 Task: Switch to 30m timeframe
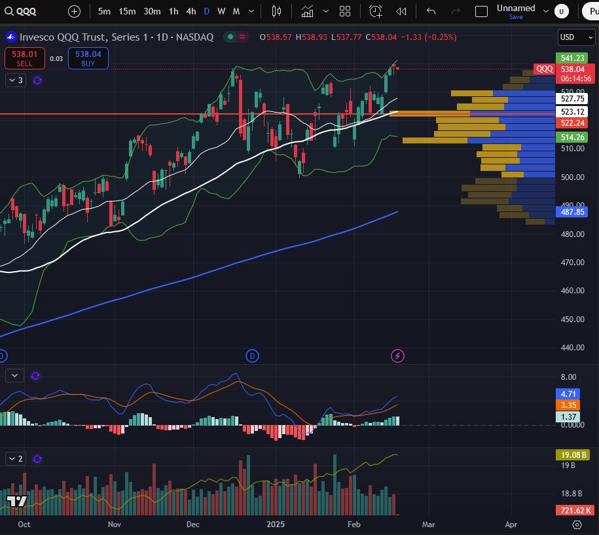152,12
